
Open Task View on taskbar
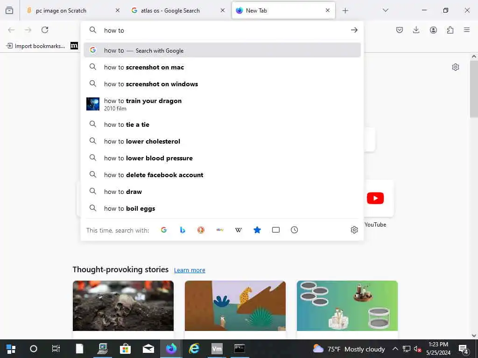tap(56, 349)
